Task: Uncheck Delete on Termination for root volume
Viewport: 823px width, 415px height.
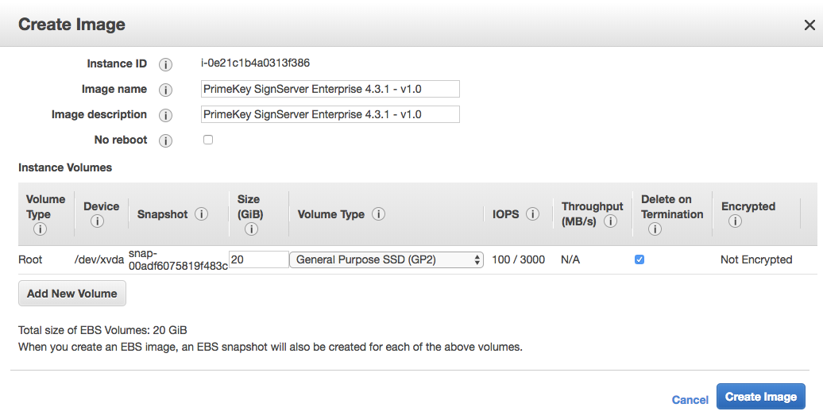Action: pos(639,259)
